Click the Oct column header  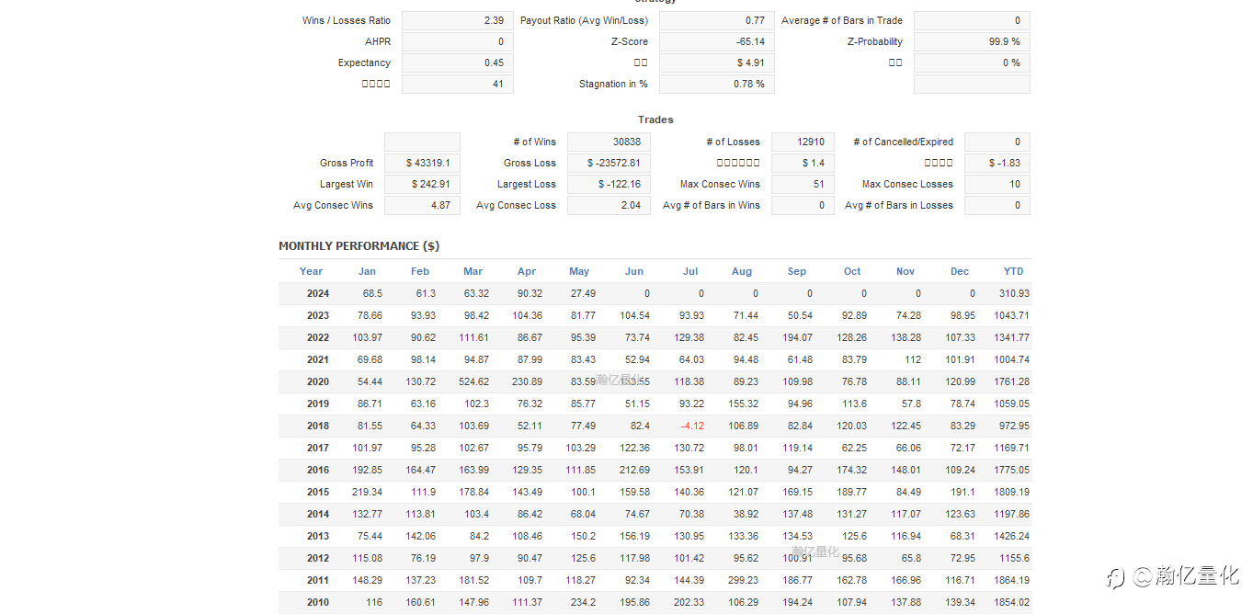[852, 271]
